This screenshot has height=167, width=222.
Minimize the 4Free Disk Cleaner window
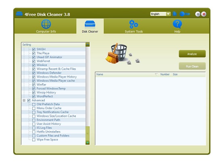pyautogui.click(x=198, y=14)
